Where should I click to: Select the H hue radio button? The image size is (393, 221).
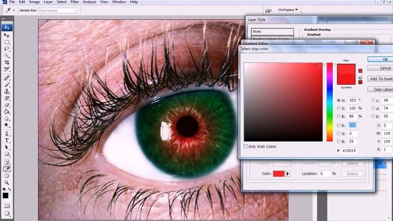coord(338,100)
